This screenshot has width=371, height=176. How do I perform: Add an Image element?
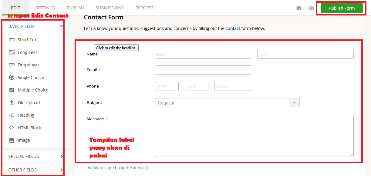point(24,140)
